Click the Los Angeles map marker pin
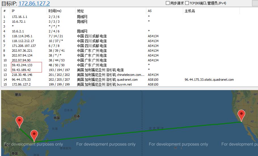Screen dimensions: 258x156 tap(241, 116)
